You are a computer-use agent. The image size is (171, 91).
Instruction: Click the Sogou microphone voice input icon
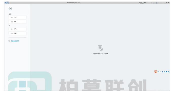162,72
